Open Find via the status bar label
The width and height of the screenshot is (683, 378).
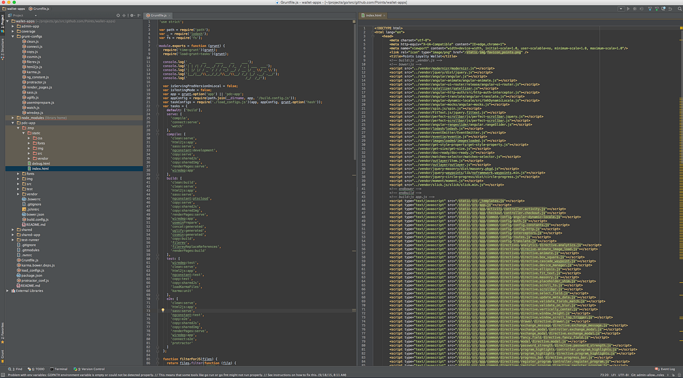tap(18, 369)
